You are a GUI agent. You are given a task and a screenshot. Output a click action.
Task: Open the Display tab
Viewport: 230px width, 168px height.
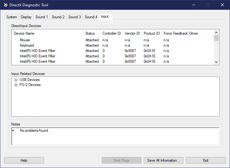coord(26,17)
